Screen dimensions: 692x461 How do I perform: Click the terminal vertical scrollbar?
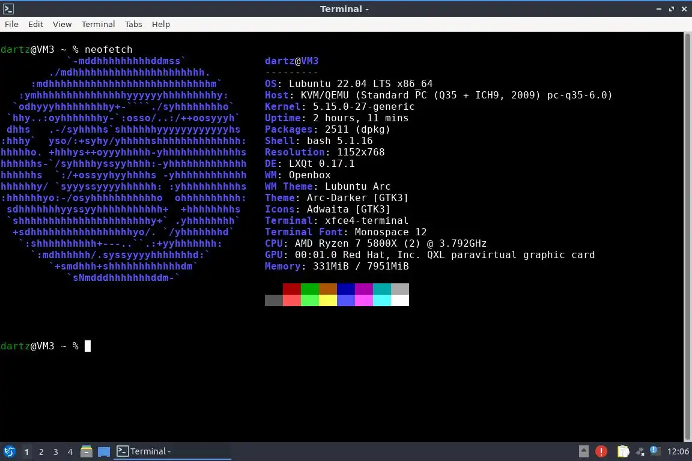688,237
